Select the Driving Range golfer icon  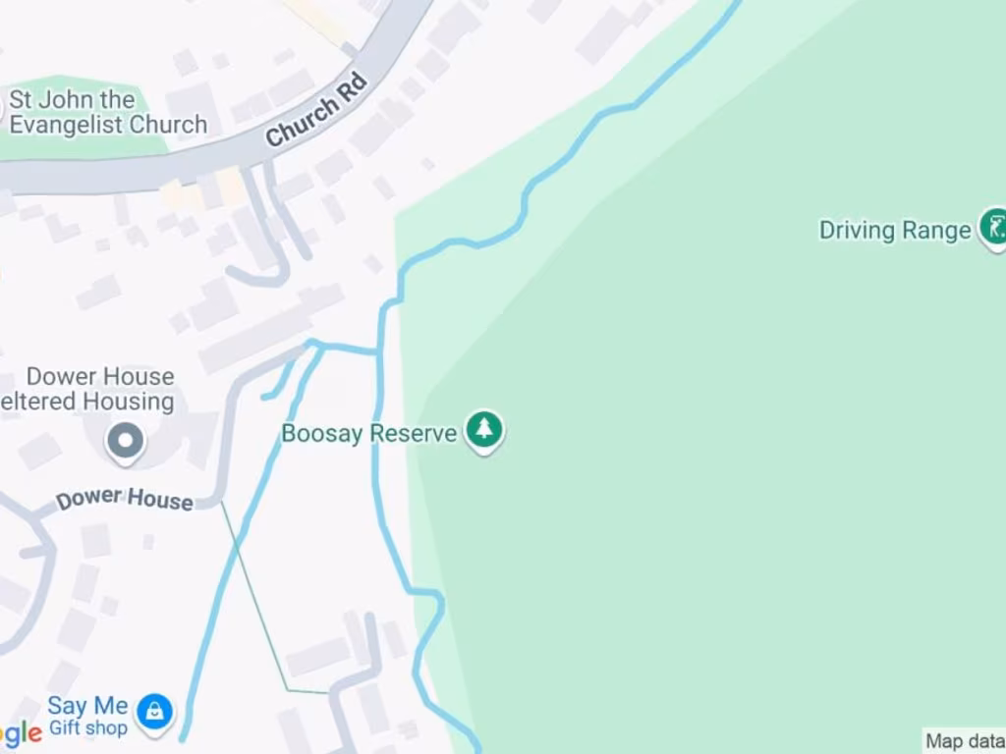(x=993, y=228)
